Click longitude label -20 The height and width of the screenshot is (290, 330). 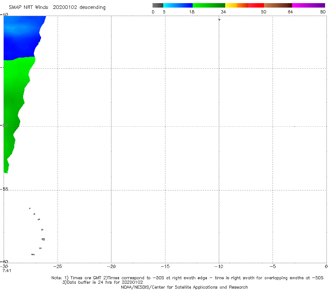pos(111,266)
